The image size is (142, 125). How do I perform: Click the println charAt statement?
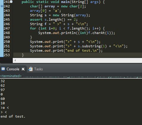(77, 33)
